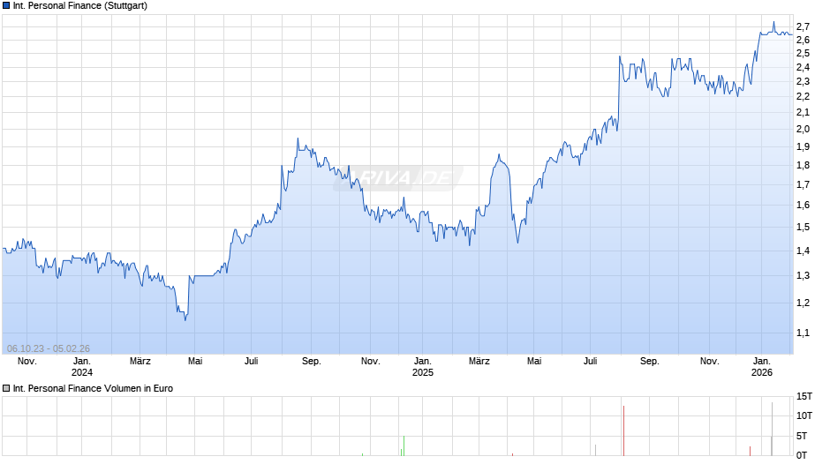Click the '2,4' price axis label
830x464 pixels.
[x=803, y=67]
